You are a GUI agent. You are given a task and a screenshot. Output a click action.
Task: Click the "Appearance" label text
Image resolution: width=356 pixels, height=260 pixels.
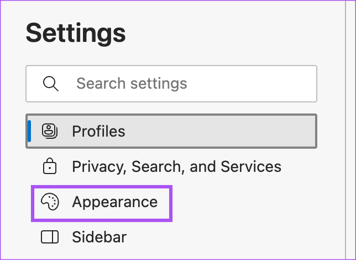pos(114,202)
